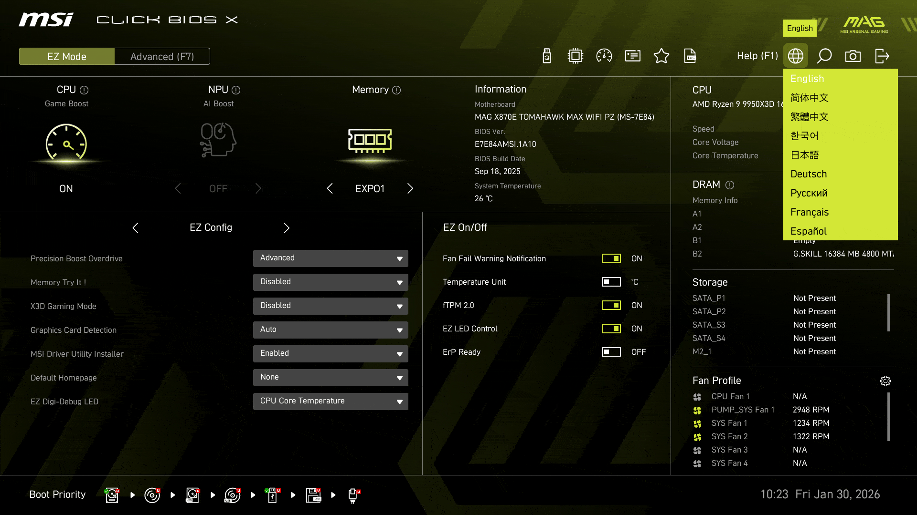Click right arrow next to EXPO1
The width and height of the screenshot is (917, 515).
click(410, 188)
